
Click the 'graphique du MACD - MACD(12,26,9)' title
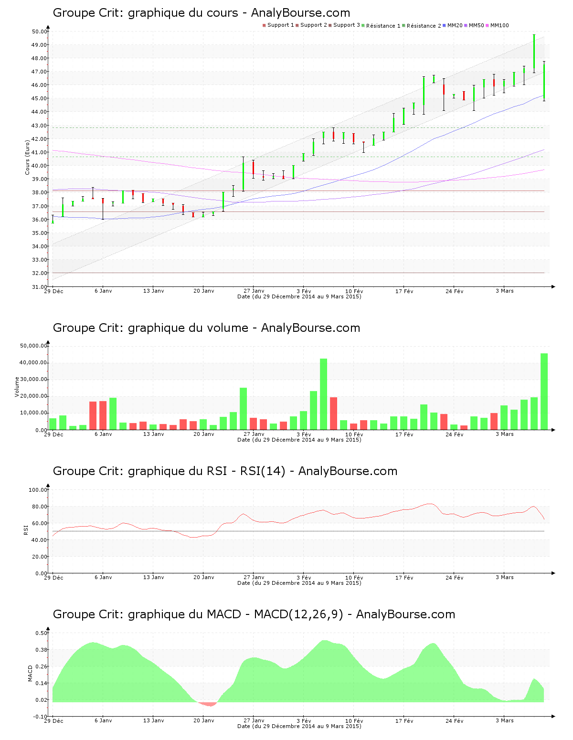click(x=254, y=614)
